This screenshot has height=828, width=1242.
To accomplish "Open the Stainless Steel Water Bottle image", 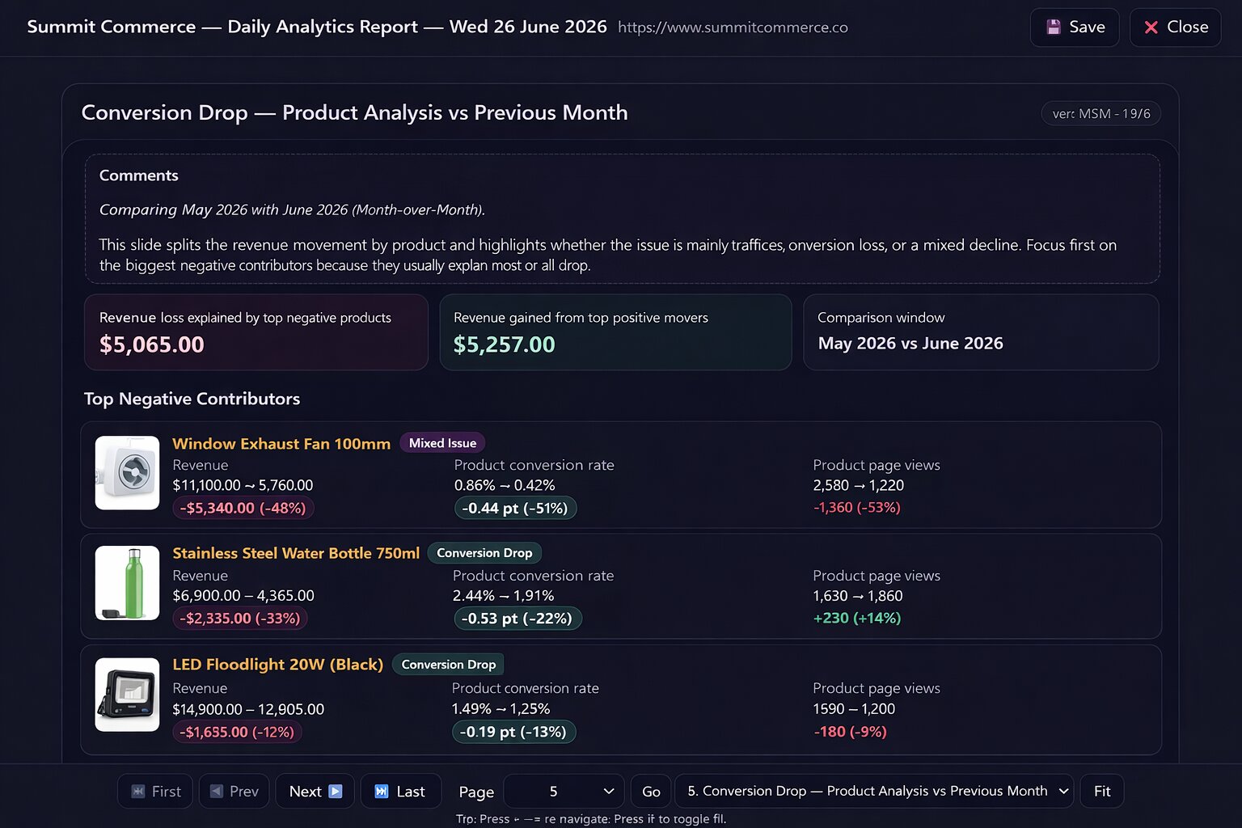I will [127, 583].
